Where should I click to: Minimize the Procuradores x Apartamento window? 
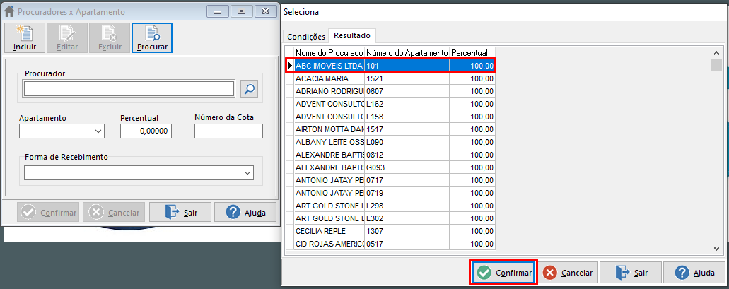pyautogui.click(x=218, y=11)
